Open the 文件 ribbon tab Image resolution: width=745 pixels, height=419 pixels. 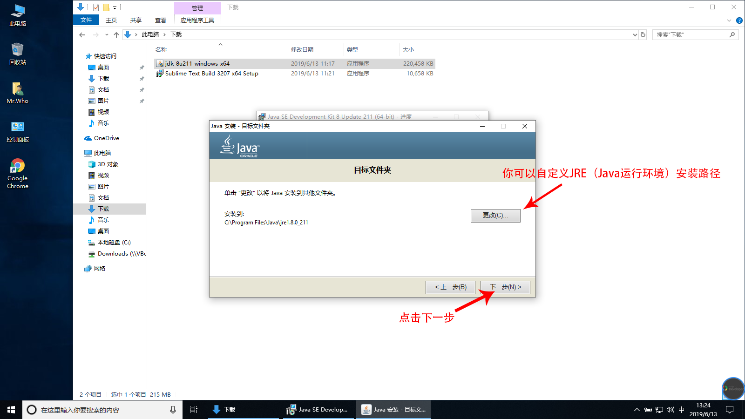86,20
